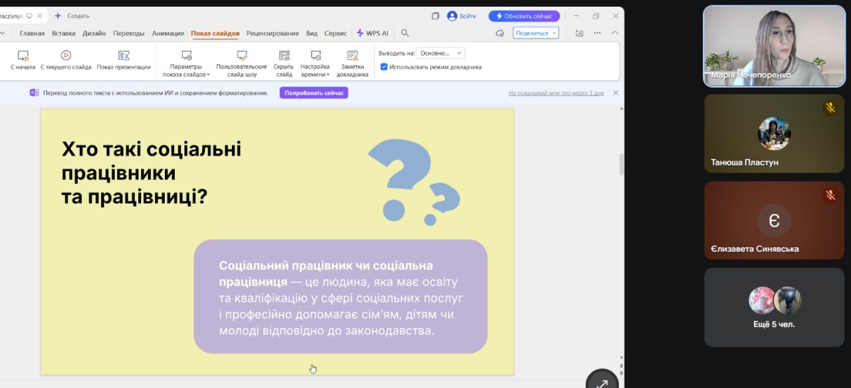Click the С текущего слайда play icon
The height and width of the screenshot is (388, 851).
[66, 56]
